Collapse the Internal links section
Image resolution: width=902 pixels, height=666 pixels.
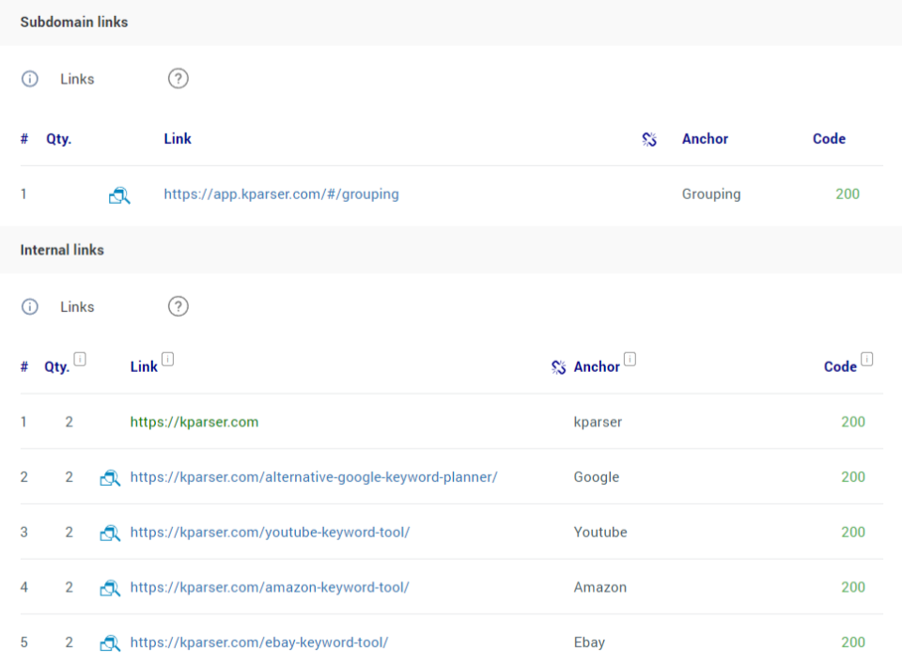pos(62,250)
